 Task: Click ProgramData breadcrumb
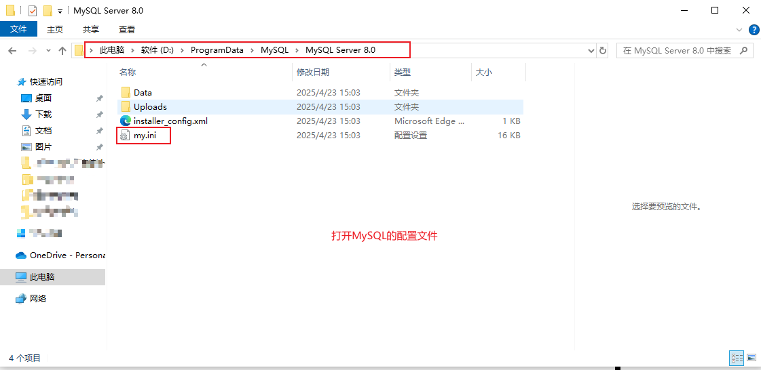pyautogui.click(x=217, y=50)
